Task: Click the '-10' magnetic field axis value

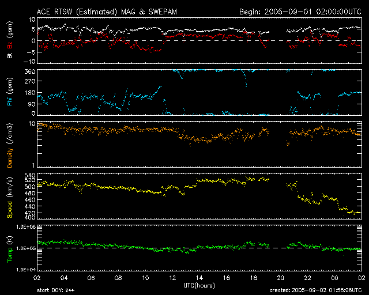Action: (29, 62)
